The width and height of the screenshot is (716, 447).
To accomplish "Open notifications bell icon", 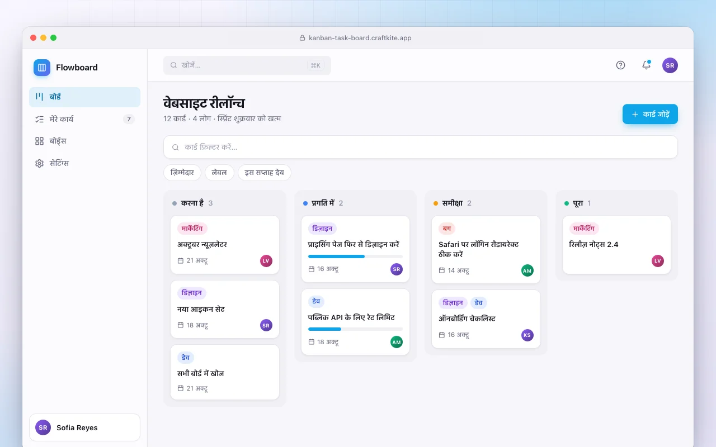I will click(646, 65).
